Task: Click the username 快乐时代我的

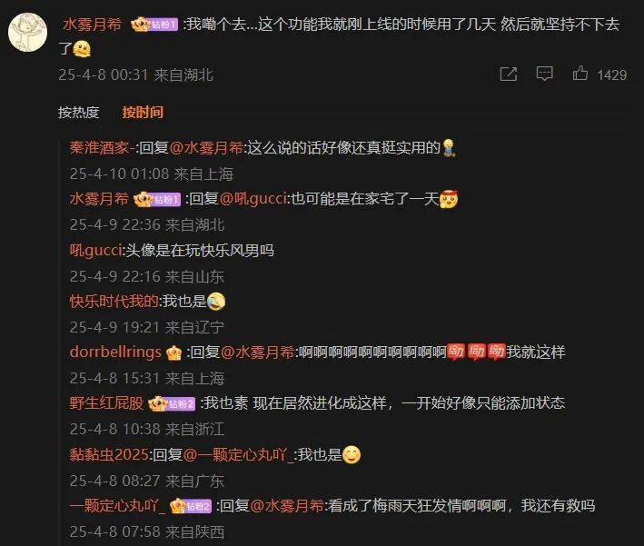Action: [x=114, y=302]
